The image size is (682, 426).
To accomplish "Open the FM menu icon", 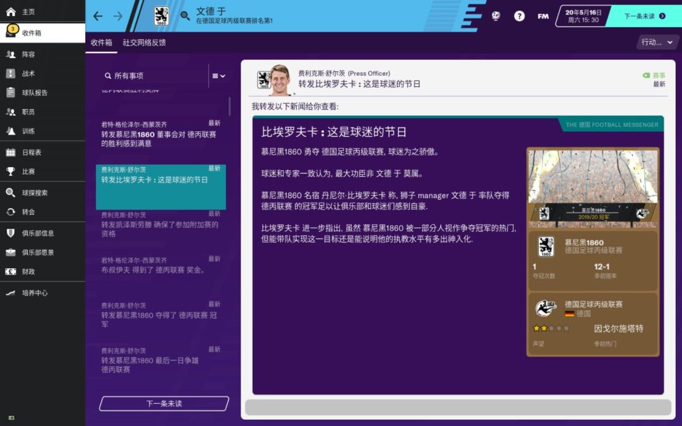I will click(543, 16).
